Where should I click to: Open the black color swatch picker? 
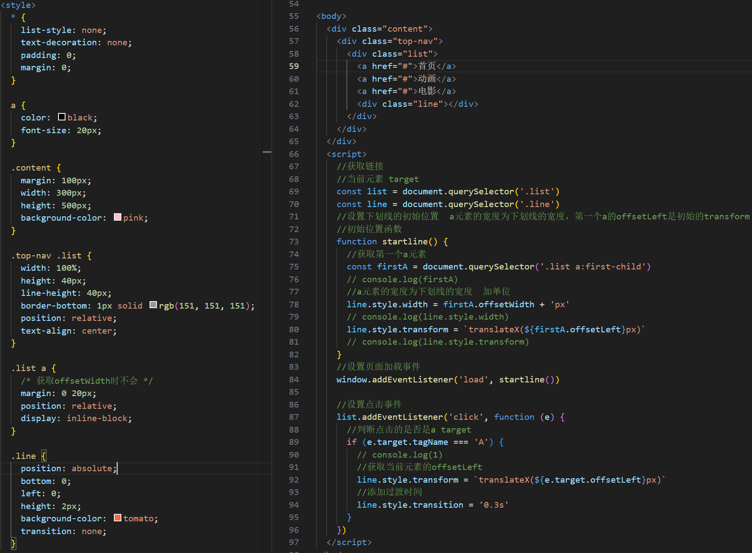pos(62,117)
